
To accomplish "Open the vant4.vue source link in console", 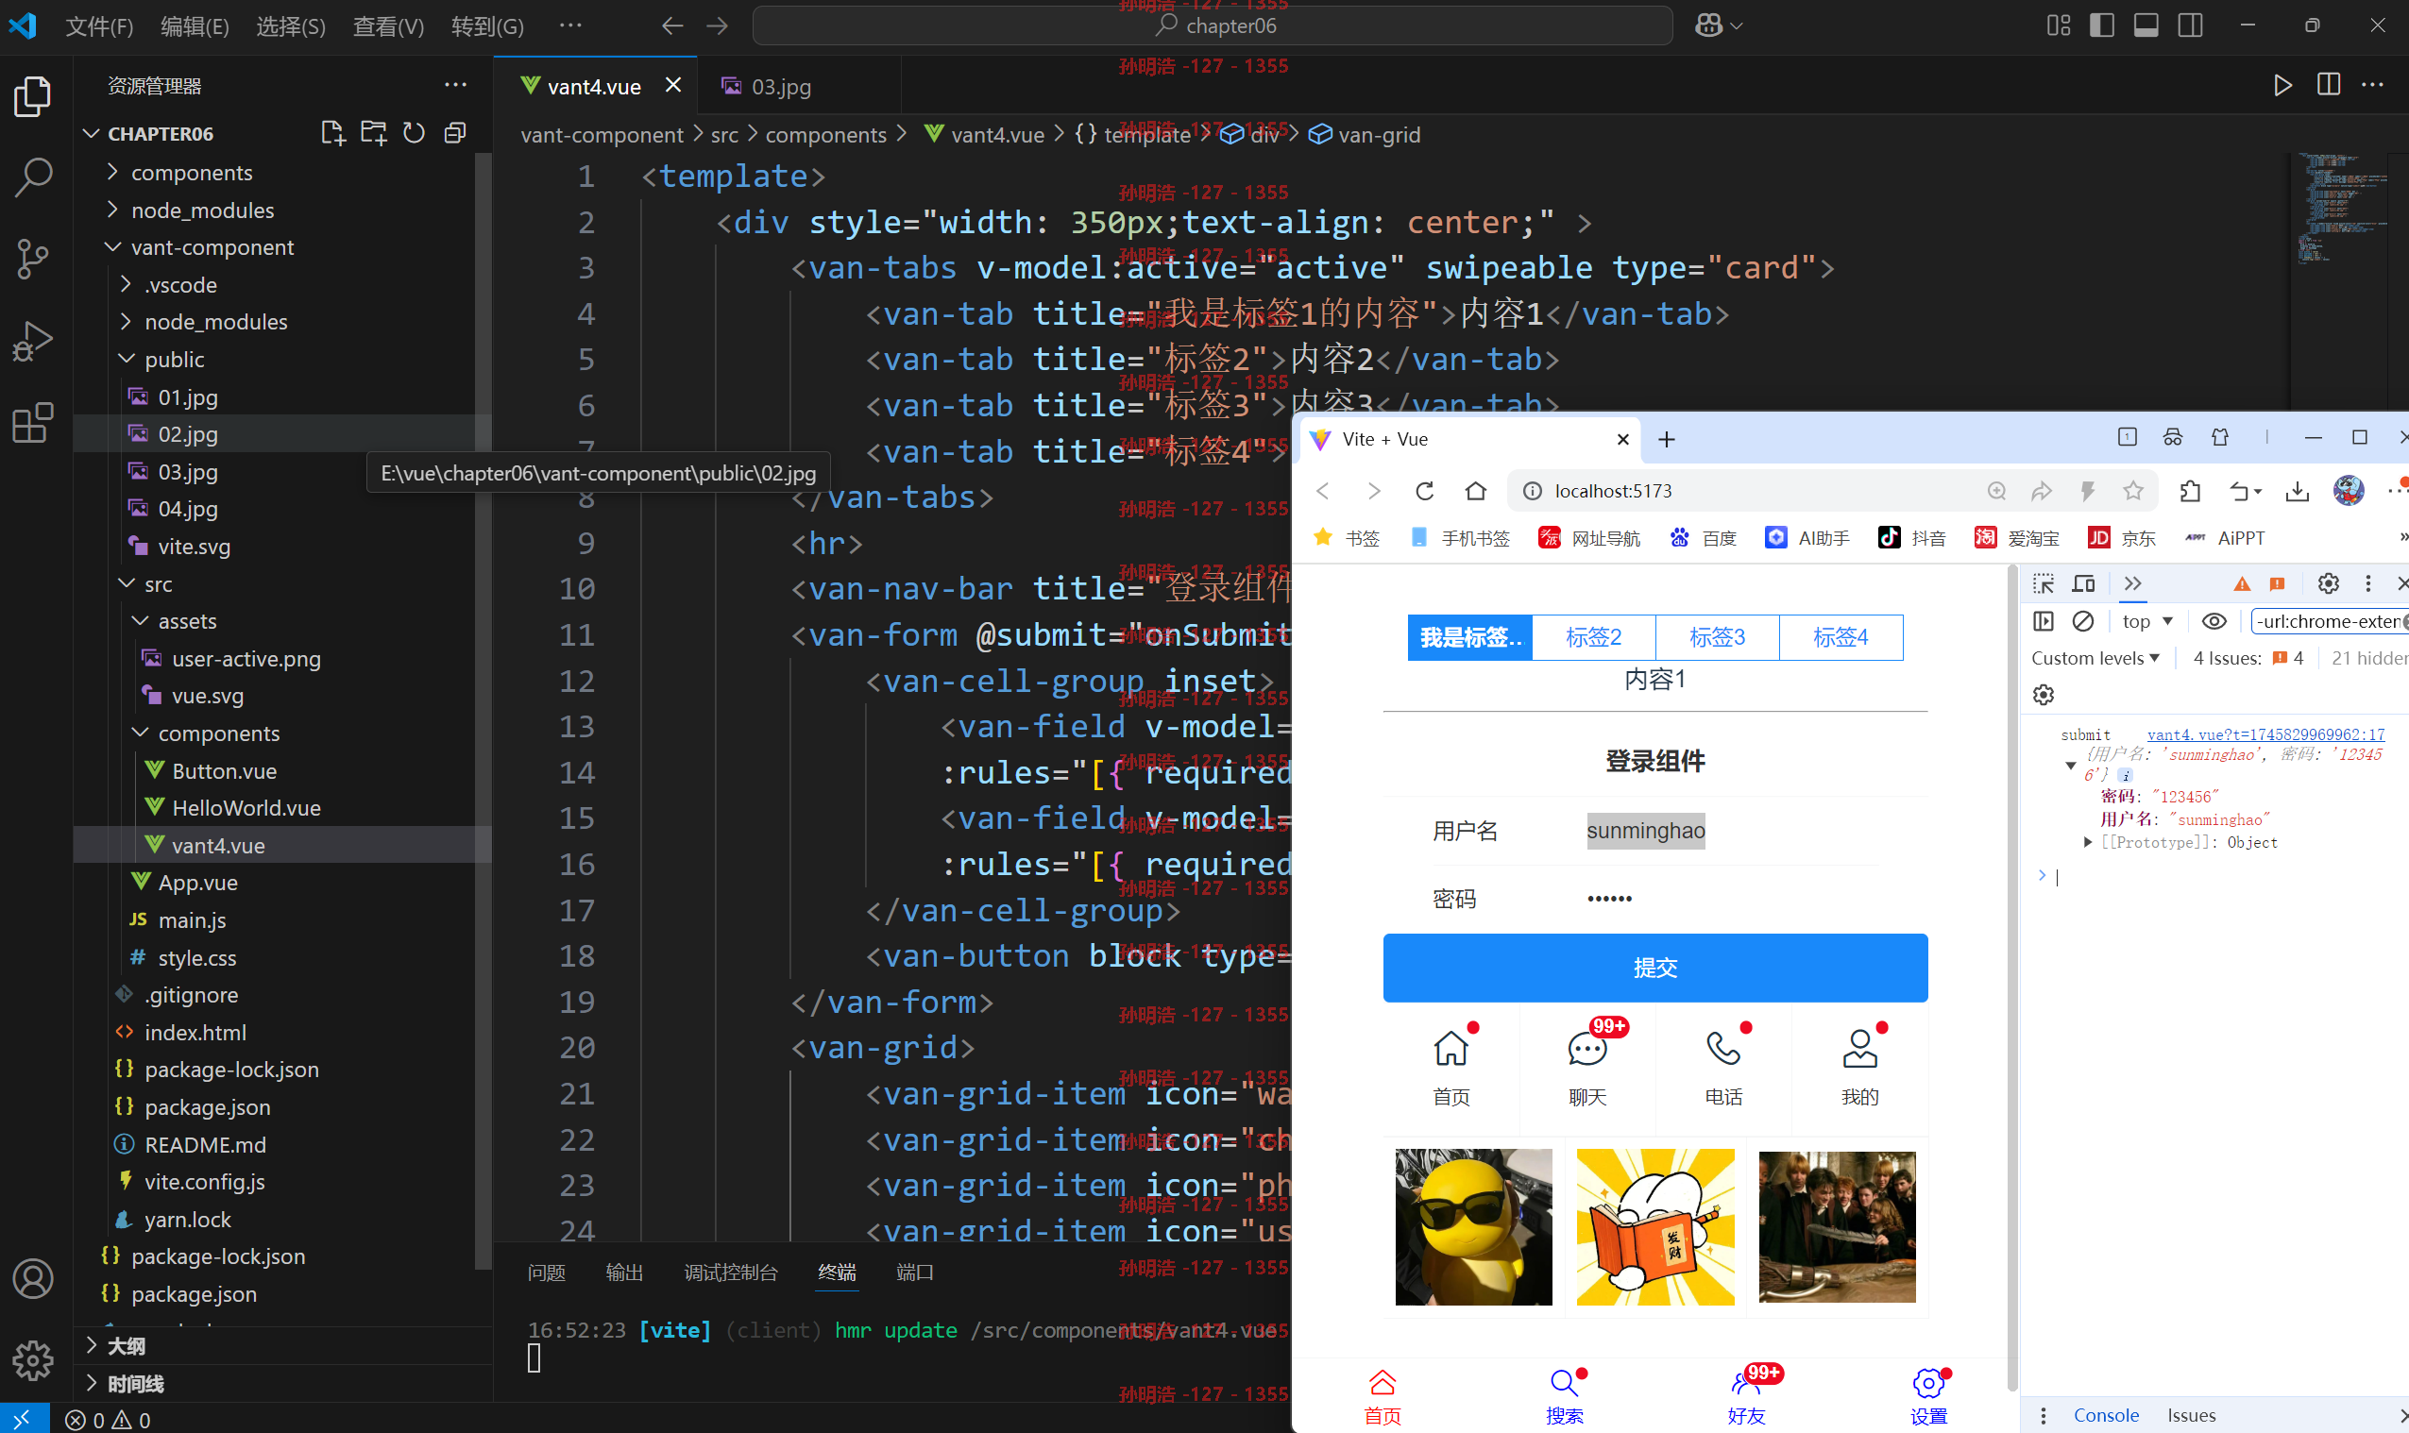I will click(2265, 734).
